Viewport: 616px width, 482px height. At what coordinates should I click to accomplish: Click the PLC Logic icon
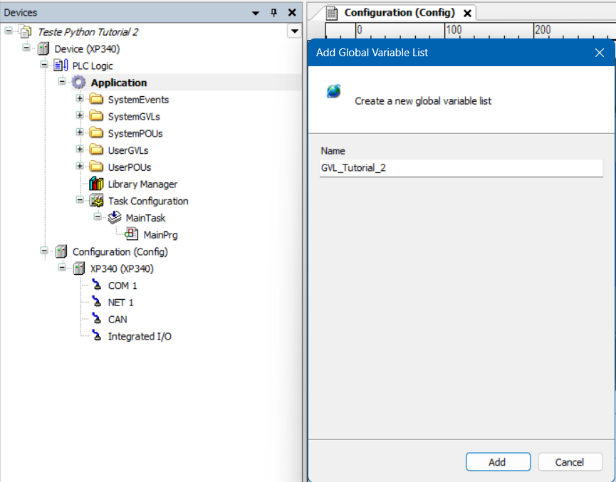pos(61,66)
